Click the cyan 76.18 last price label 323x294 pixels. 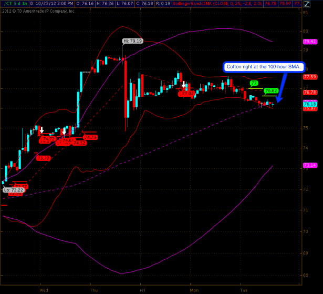(x=309, y=104)
